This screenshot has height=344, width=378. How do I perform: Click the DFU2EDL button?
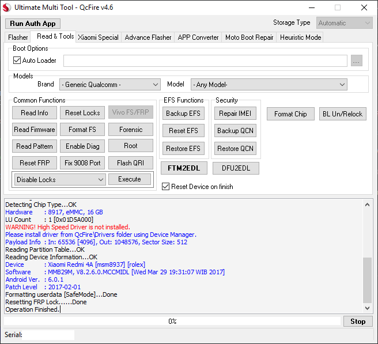[236, 168]
